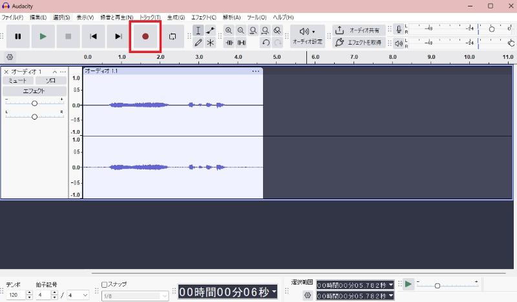The height and width of the screenshot is (302, 517).
Task: Click the エフェクトを取得 button
Action: [359, 42]
